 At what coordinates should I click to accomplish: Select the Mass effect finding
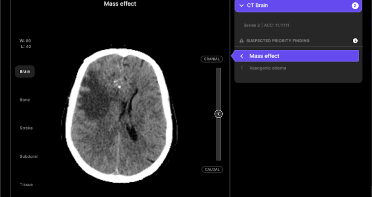click(x=295, y=56)
